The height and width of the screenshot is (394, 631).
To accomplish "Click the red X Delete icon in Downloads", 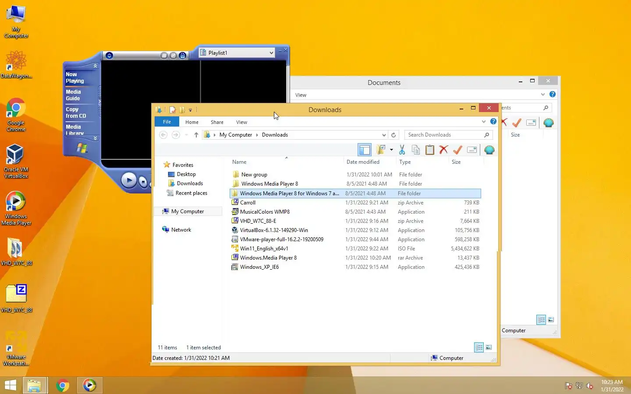I will coord(443,150).
